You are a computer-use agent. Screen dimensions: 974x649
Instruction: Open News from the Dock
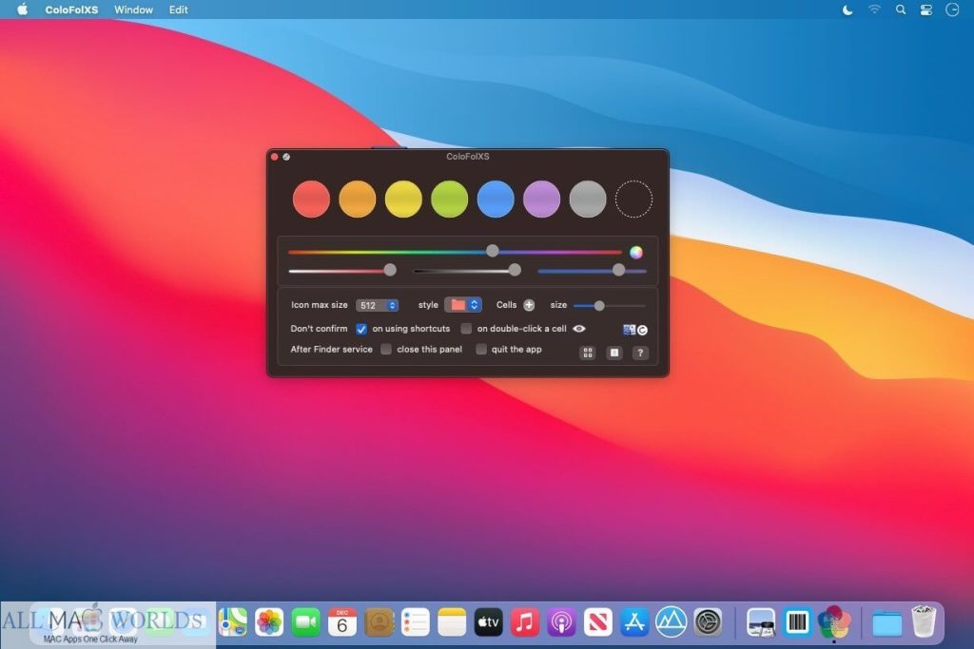pyautogui.click(x=598, y=622)
